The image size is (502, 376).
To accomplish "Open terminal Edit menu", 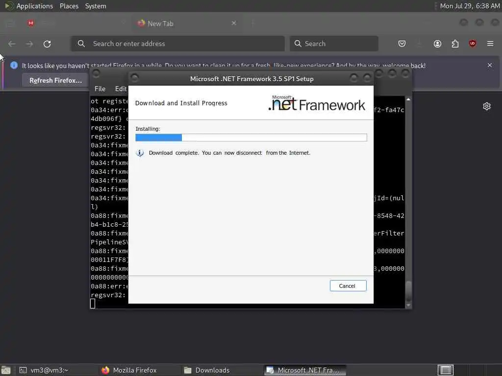I will pyautogui.click(x=121, y=89).
